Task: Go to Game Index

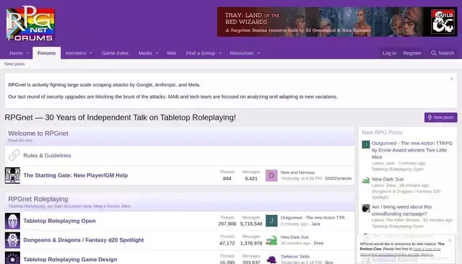Action: (115, 53)
